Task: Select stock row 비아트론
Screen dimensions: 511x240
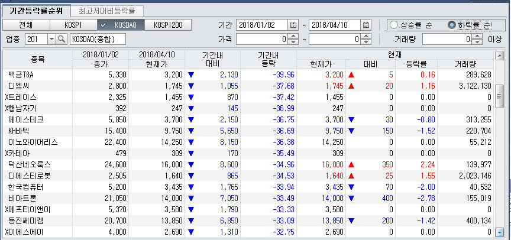Action: [248, 198]
